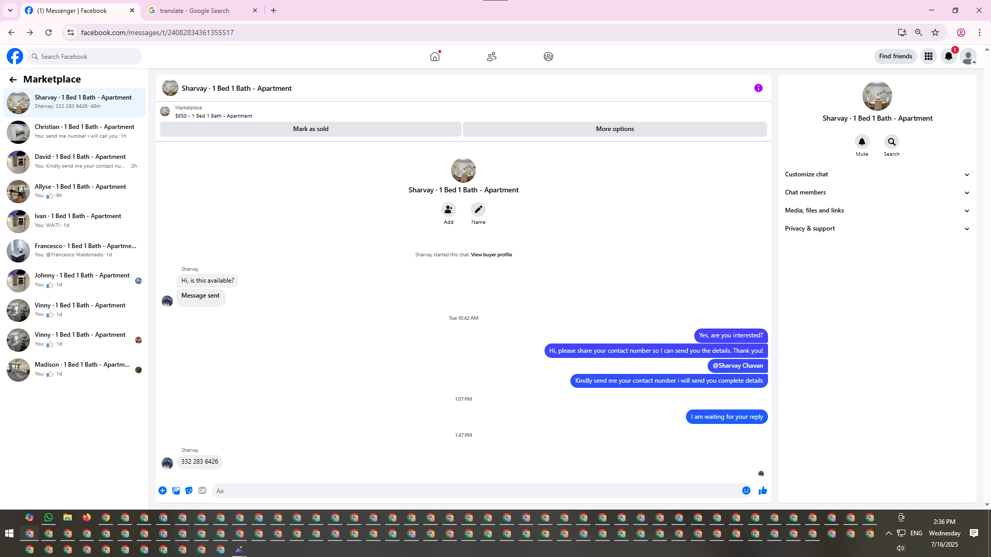This screenshot has height=557, width=991.
Task: Open the Chrome profile icon
Action: coord(961,32)
